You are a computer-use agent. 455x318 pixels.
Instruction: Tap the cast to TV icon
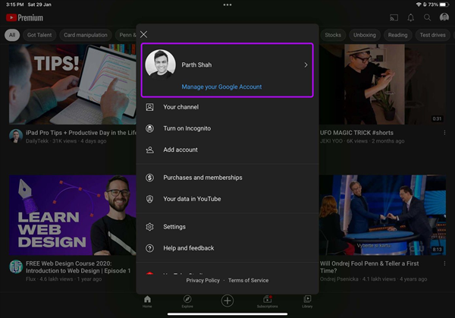[x=394, y=17]
